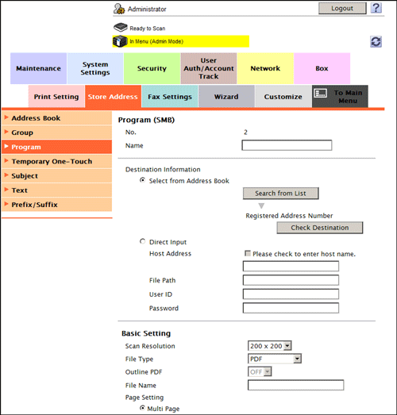Select the Select from Address Book option
The image size is (397, 415).
pyautogui.click(x=142, y=180)
